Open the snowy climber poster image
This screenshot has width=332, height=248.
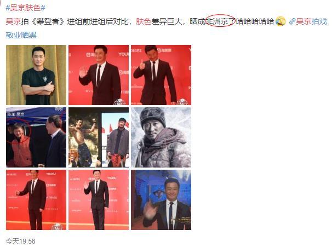pyautogui.click(x=161, y=137)
